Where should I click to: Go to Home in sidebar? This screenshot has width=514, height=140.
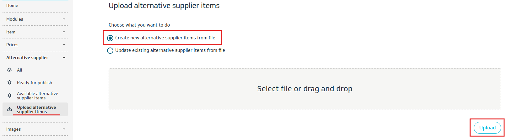point(12,5)
